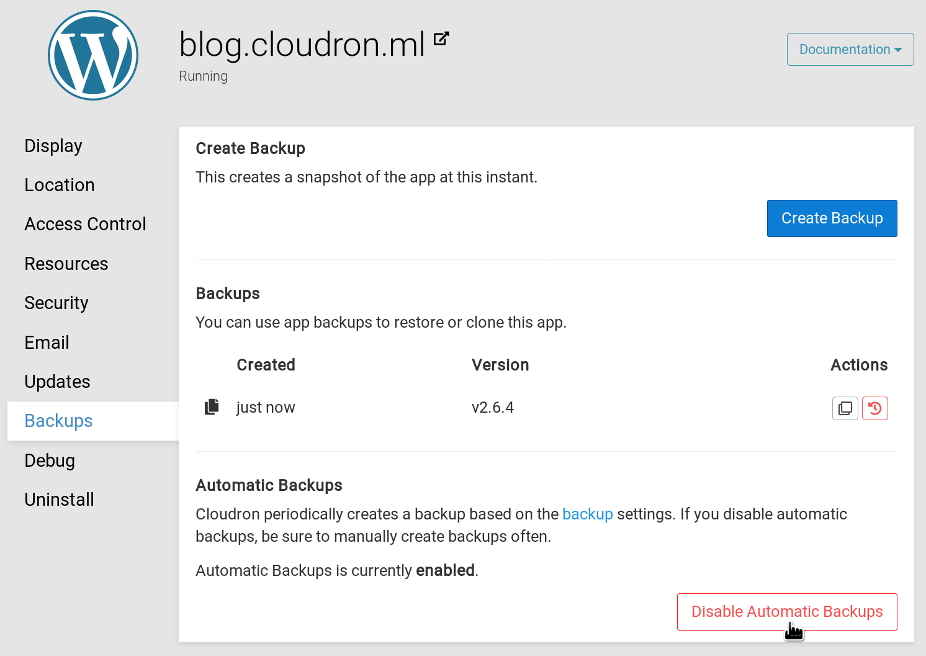
Task: Click the just now backup row
Action: [372, 408]
